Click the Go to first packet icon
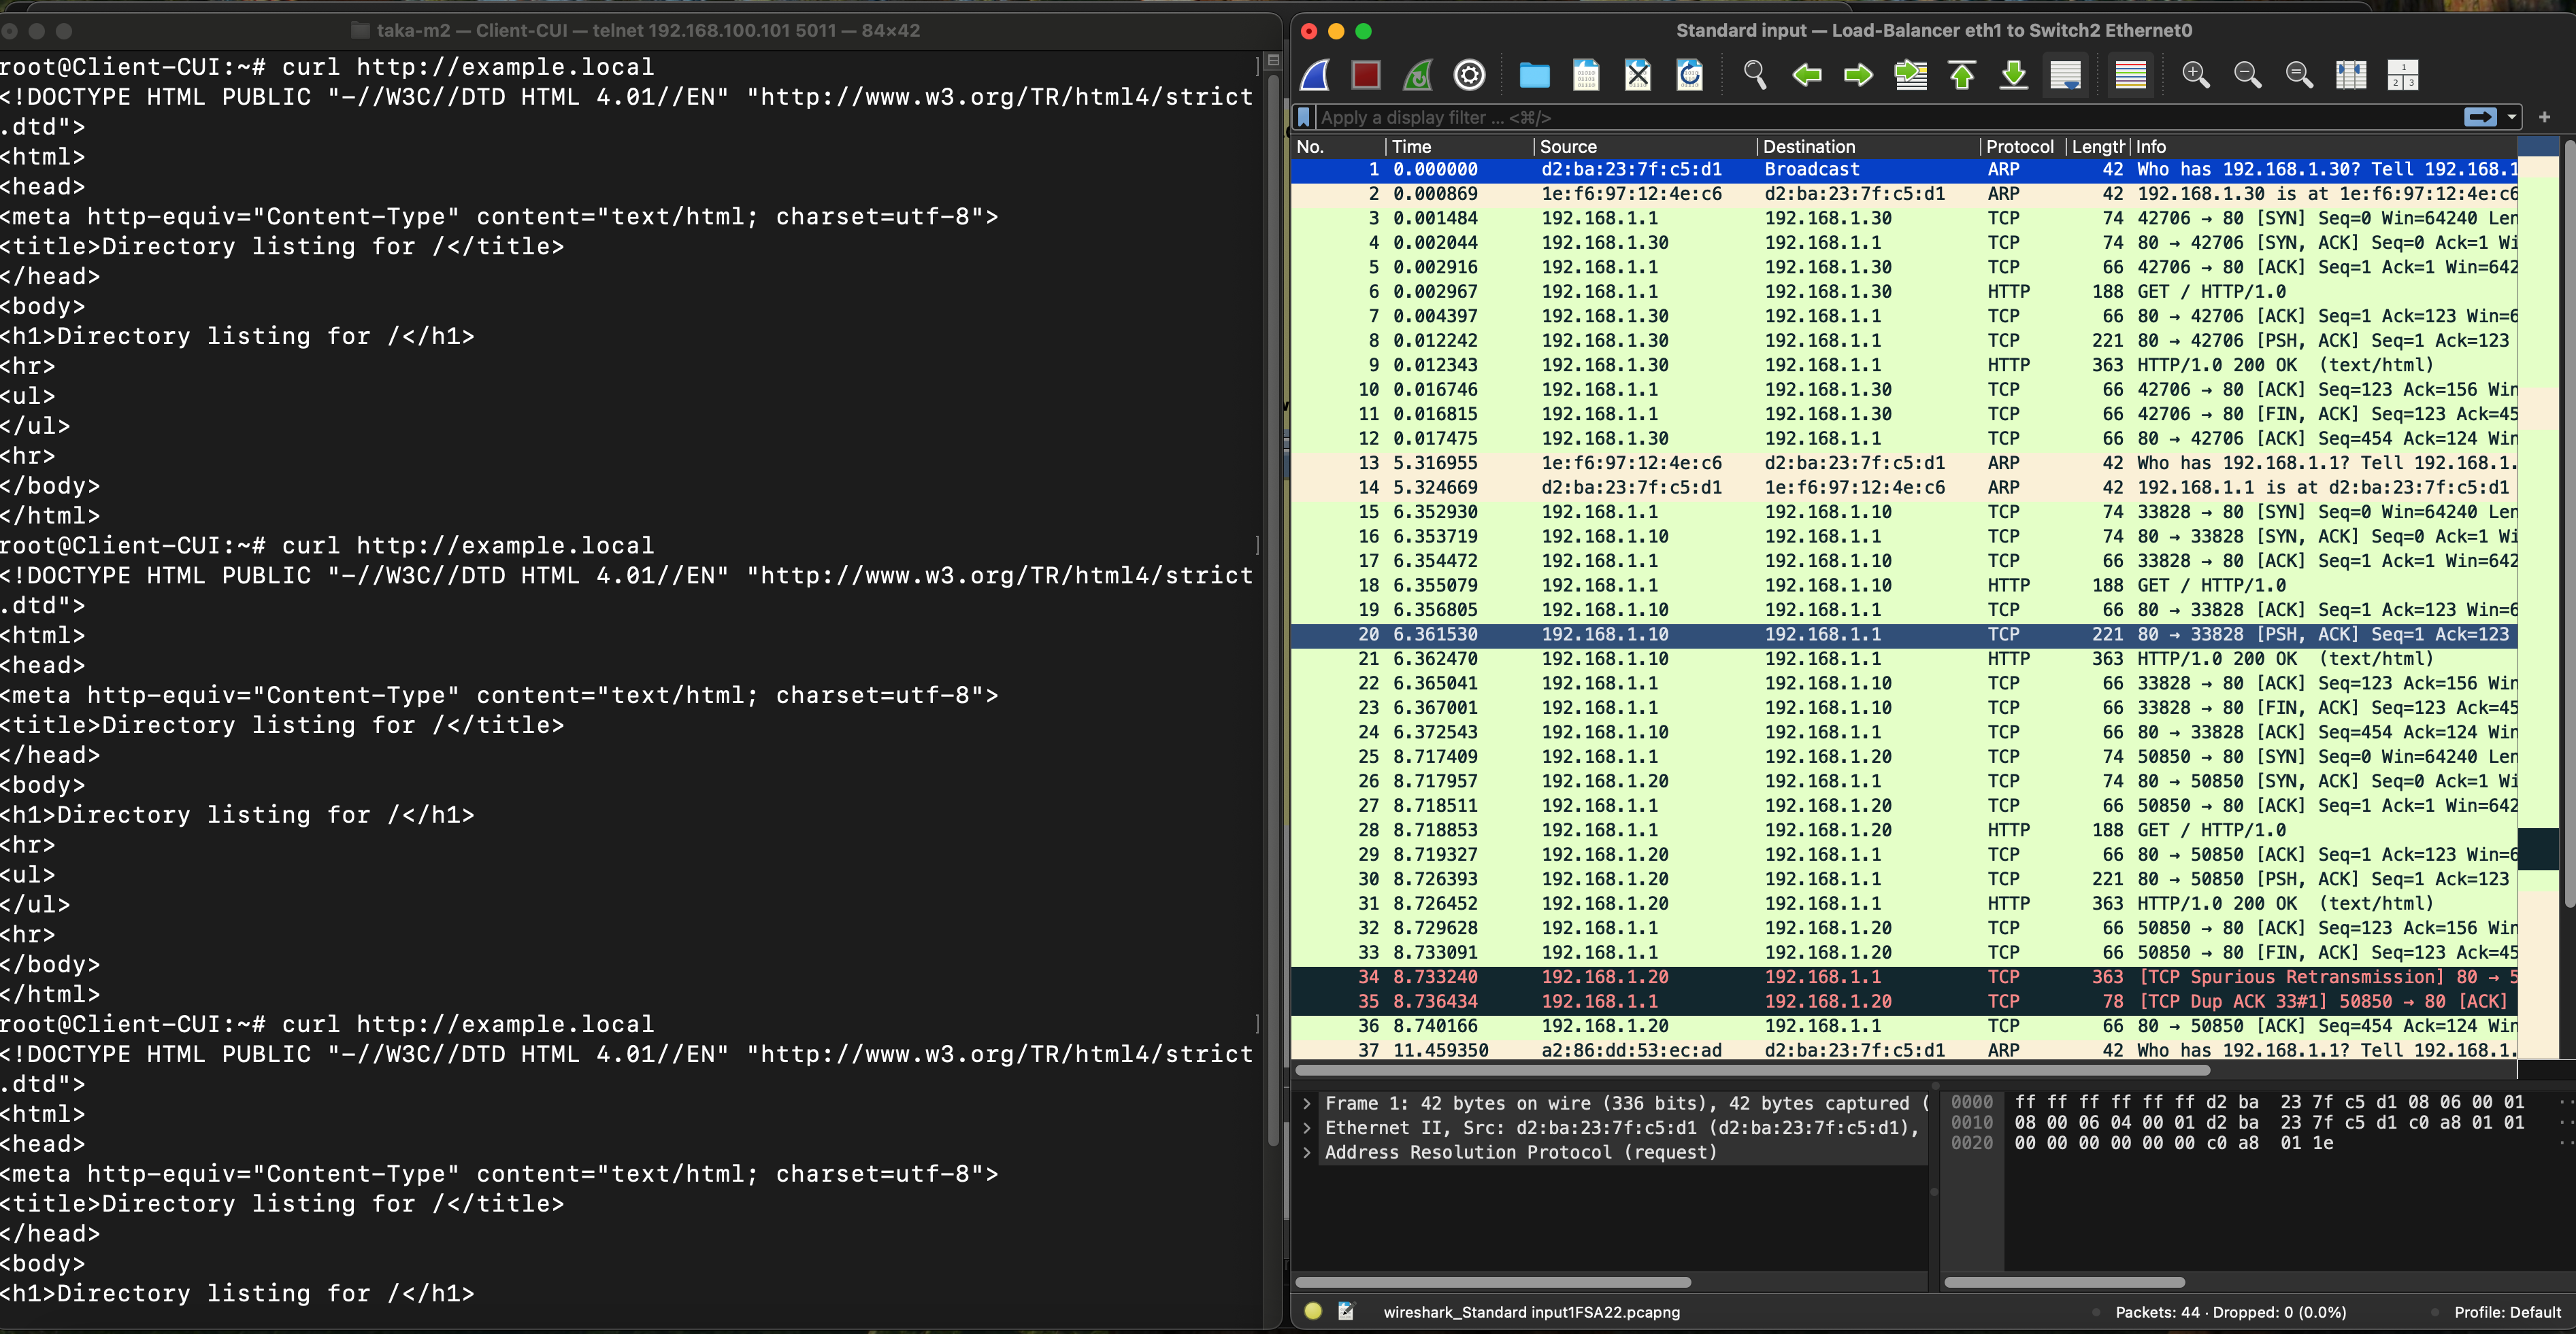Screen dimensions: 2576x1334 pos(1962,75)
